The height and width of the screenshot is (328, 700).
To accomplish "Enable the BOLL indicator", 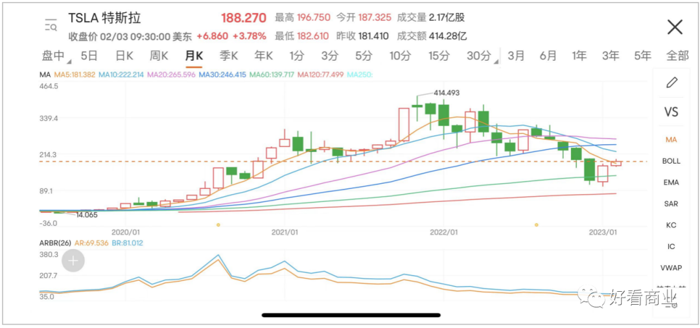I will click(671, 161).
